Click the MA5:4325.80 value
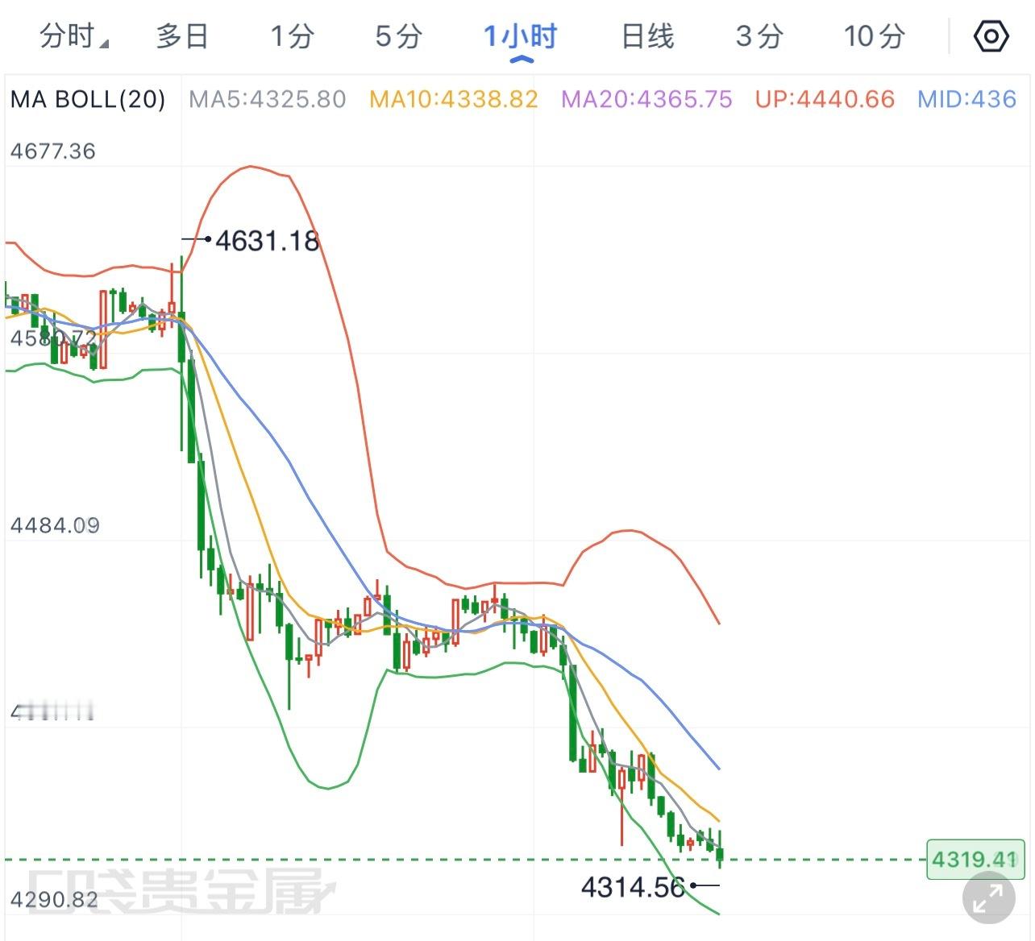 (268, 99)
